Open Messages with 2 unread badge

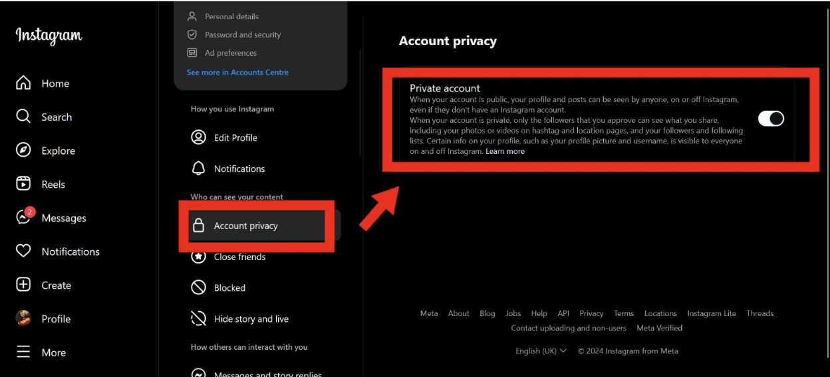click(x=24, y=218)
